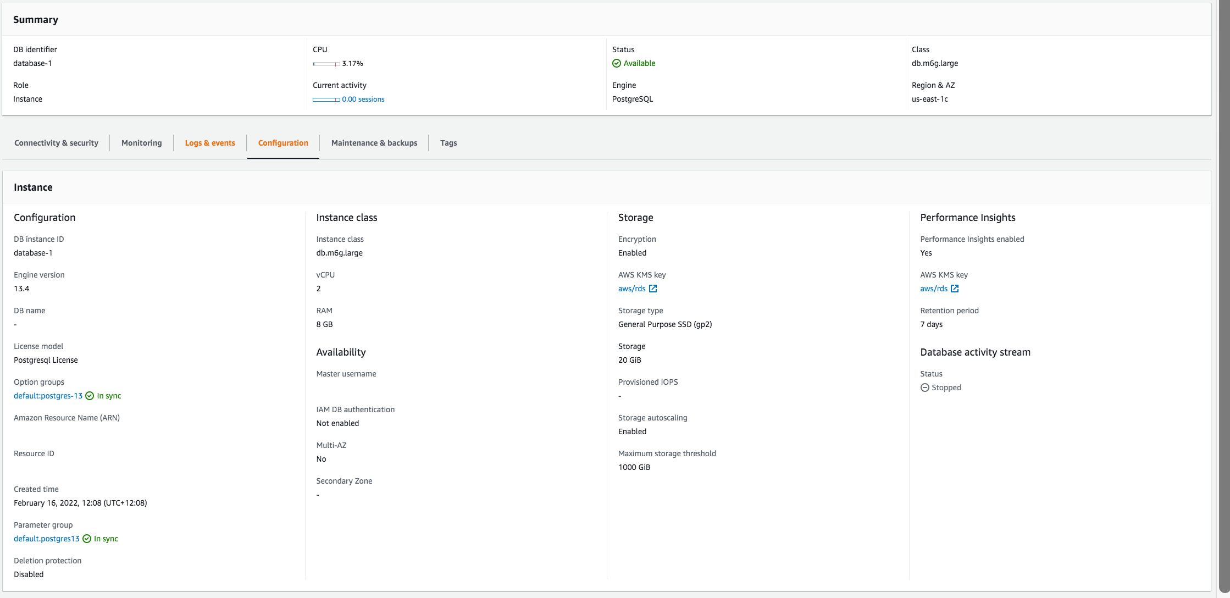
Task: Click the Instance panel heading
Action: point(33,187)
